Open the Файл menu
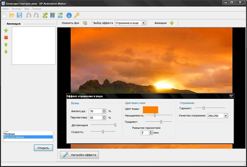 click(x=6, y=9)
